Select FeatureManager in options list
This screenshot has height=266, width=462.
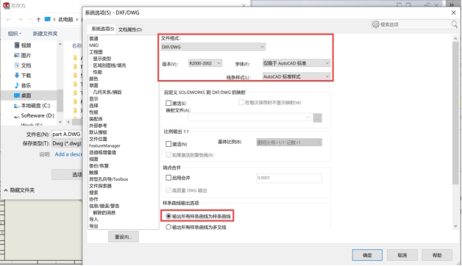pos(105,145)
